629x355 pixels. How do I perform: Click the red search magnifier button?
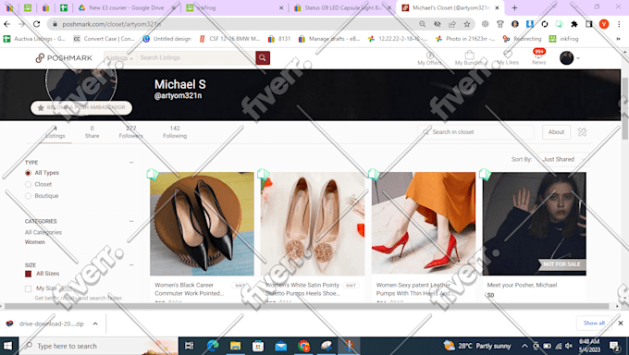click(263, 57)
